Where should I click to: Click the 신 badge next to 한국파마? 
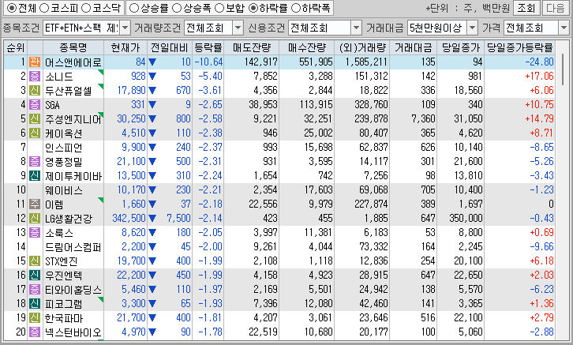click(x=35, y=317)
